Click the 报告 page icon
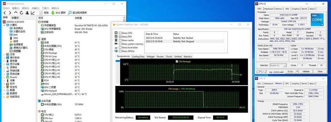Screen dimensions: 331x122 (41, 13)
